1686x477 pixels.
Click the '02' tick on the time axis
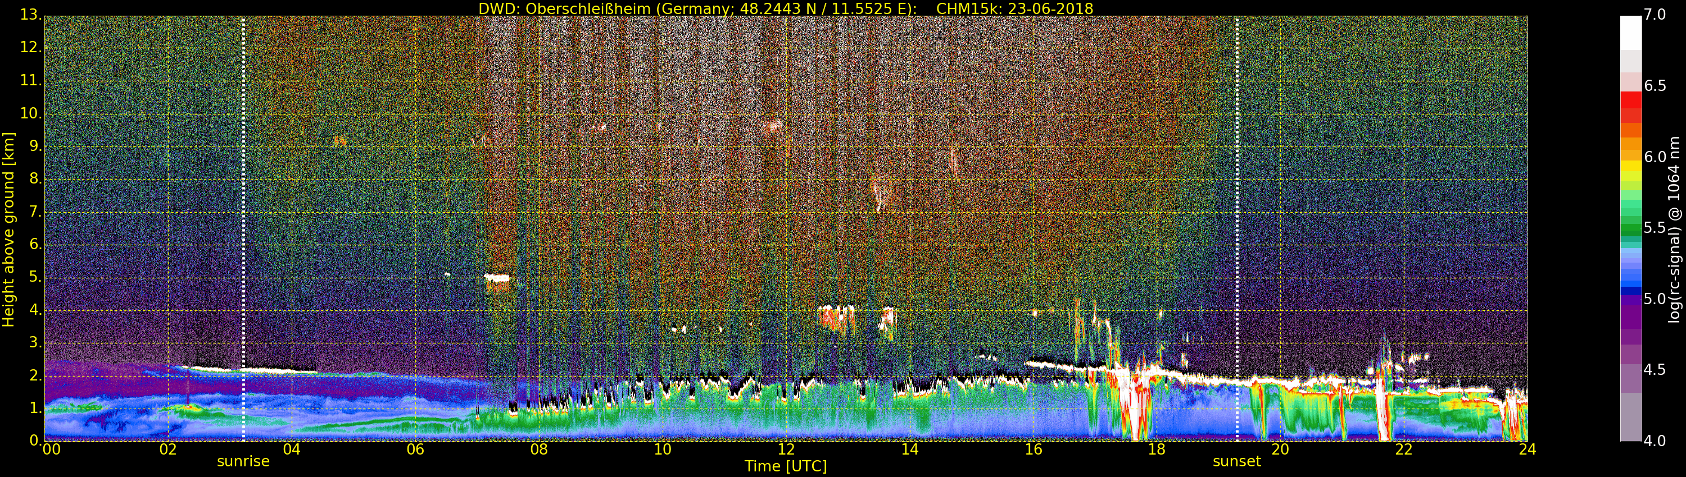point(168,449)
